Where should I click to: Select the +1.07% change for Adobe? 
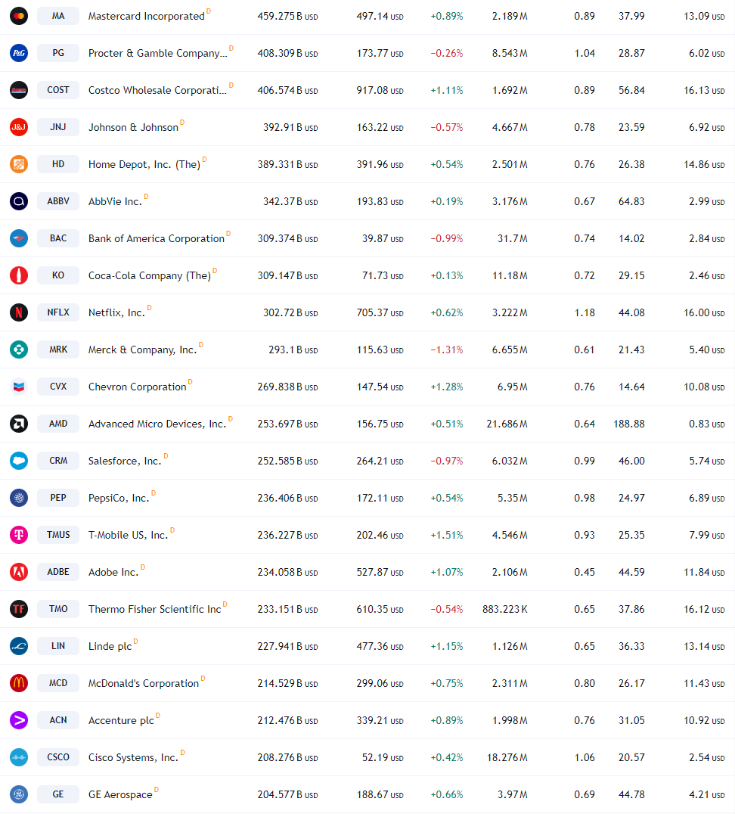coord(446,573)
